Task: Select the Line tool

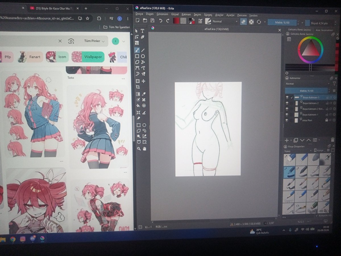Action: click(143, 50)
